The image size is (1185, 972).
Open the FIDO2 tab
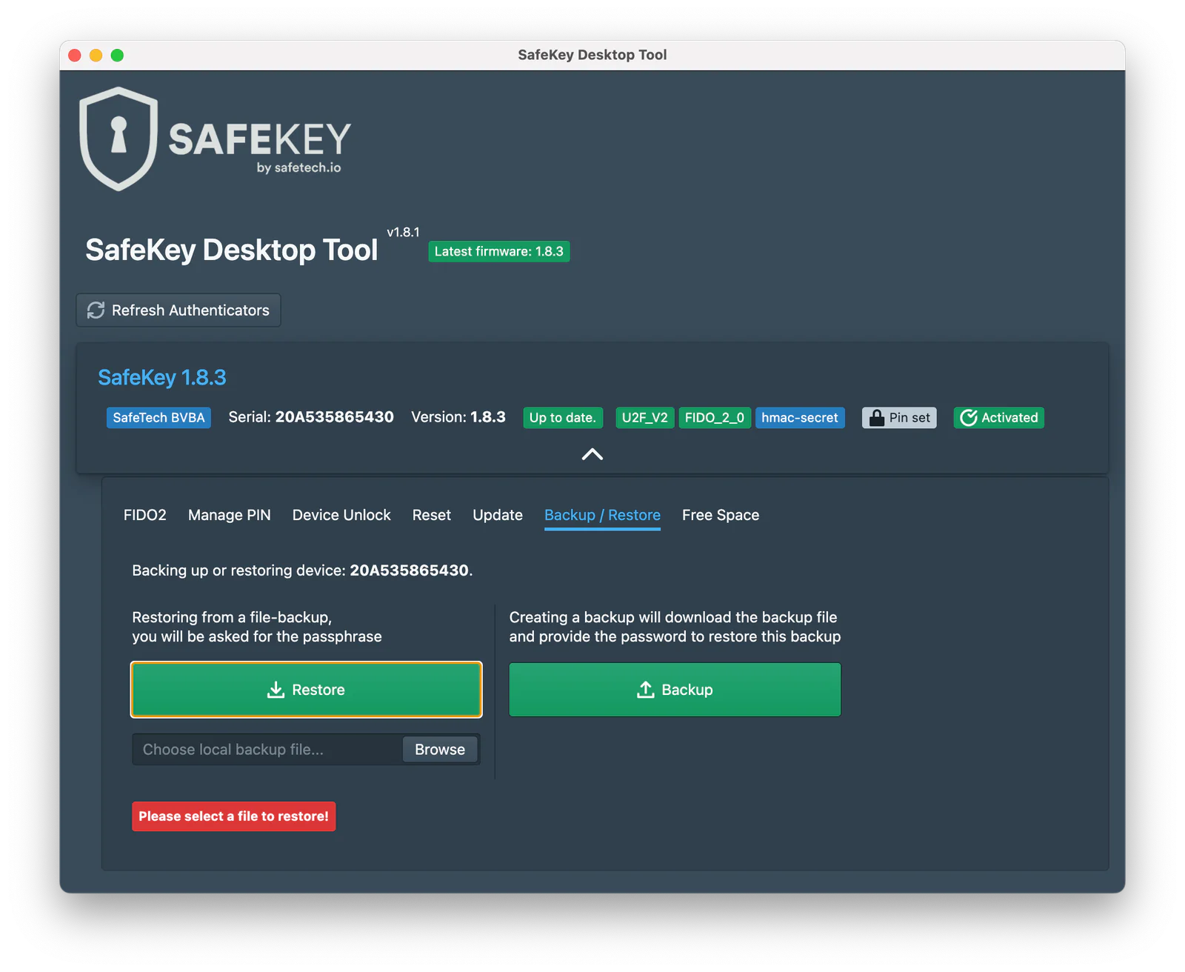pos(145,515)
